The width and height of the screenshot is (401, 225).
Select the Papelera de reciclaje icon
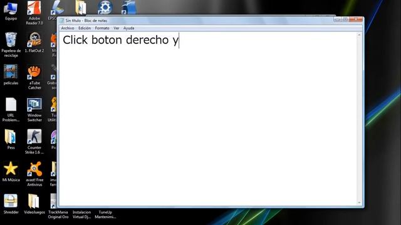click(11, 45)
